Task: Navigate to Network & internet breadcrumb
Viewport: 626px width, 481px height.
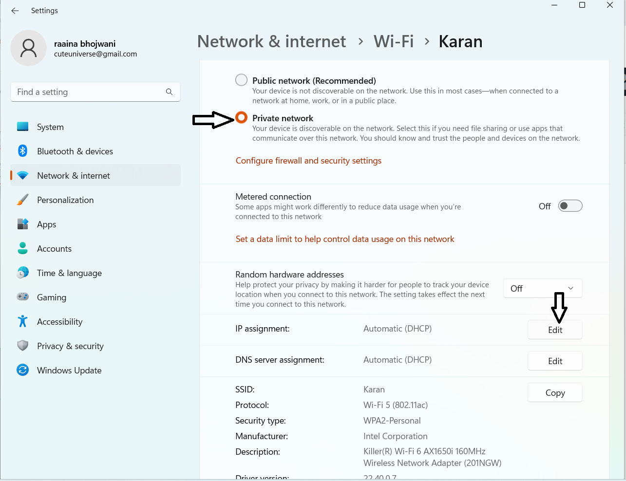Action: click(271, 41)
